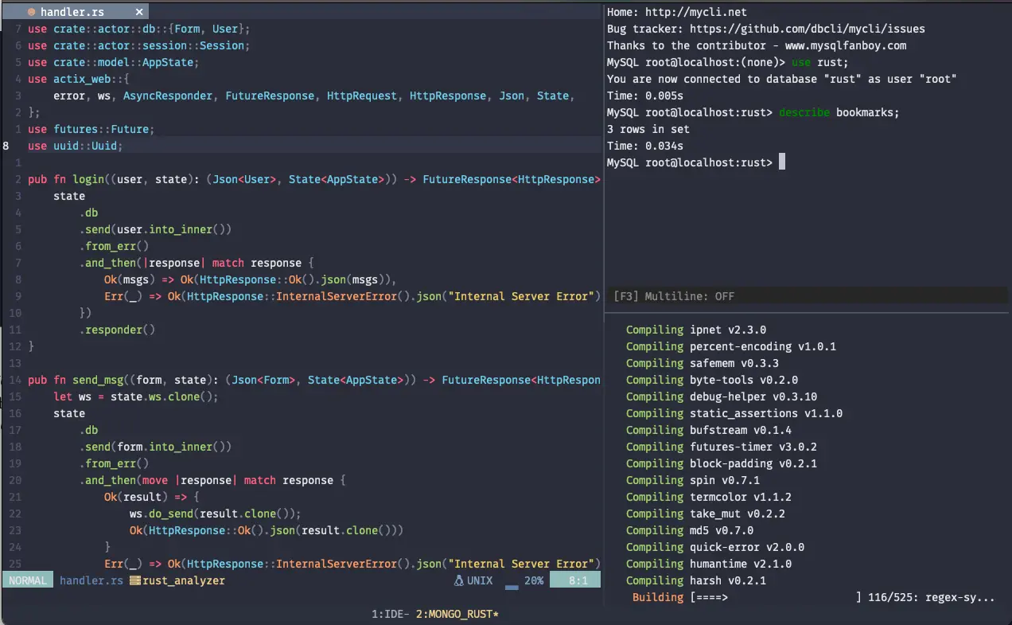Select the handler.rs tab label

click(x=72, y=13)
